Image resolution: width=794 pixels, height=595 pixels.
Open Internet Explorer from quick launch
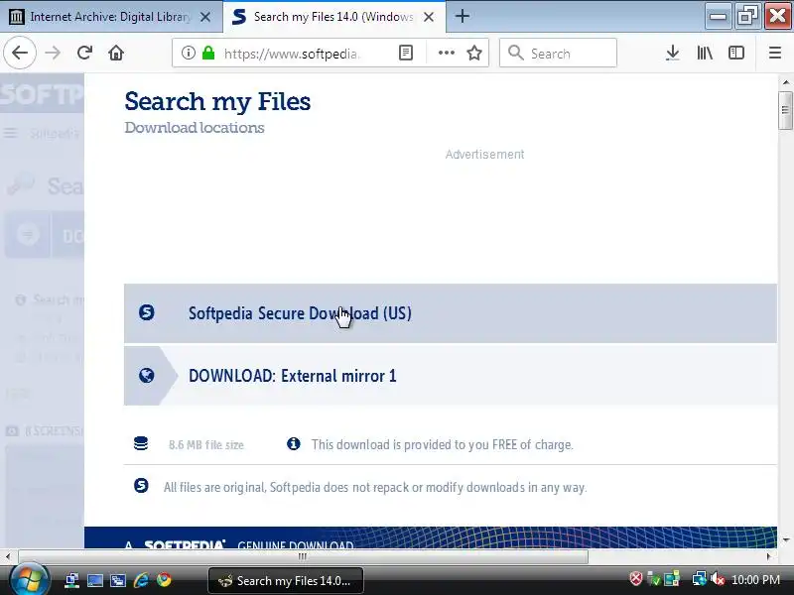[141, 580]
